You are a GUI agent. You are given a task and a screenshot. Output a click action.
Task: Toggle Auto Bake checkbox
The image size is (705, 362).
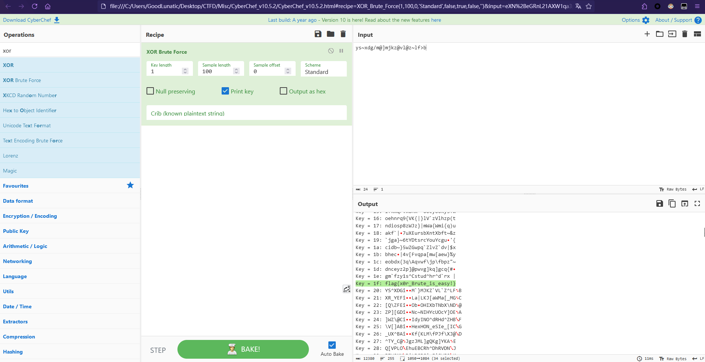click(332, 345)
